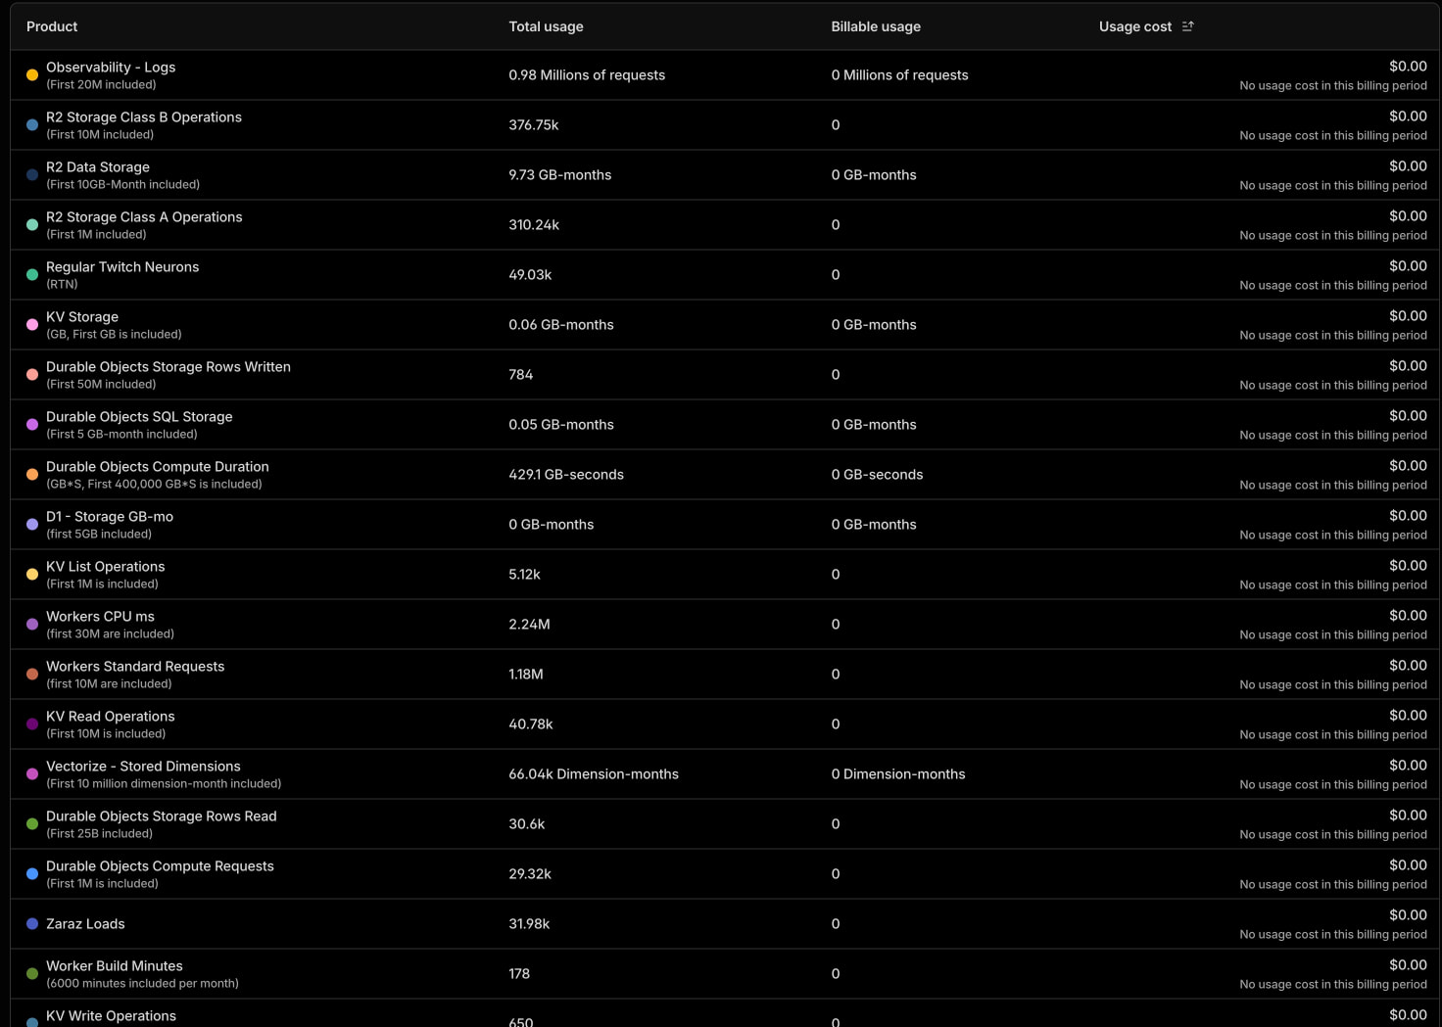
Task: Click the 0 GB-seconds billable usage value
Action: pyautogui.click(x=877, y=475)
